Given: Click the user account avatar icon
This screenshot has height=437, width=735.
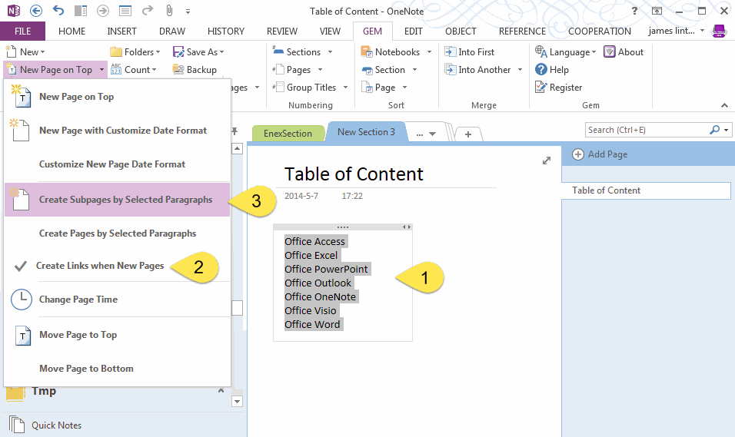Looking at the screenshot, I should pyautogui.click(x=719, y=31).
